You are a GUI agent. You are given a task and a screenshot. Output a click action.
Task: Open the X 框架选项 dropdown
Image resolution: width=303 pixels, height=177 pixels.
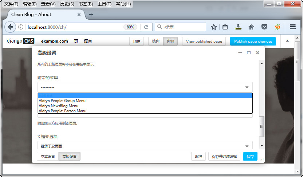(x=145, y=145)
